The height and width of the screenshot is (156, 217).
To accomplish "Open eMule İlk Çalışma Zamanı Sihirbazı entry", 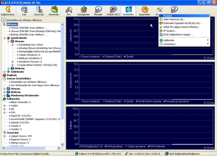I will pos(184,27).
